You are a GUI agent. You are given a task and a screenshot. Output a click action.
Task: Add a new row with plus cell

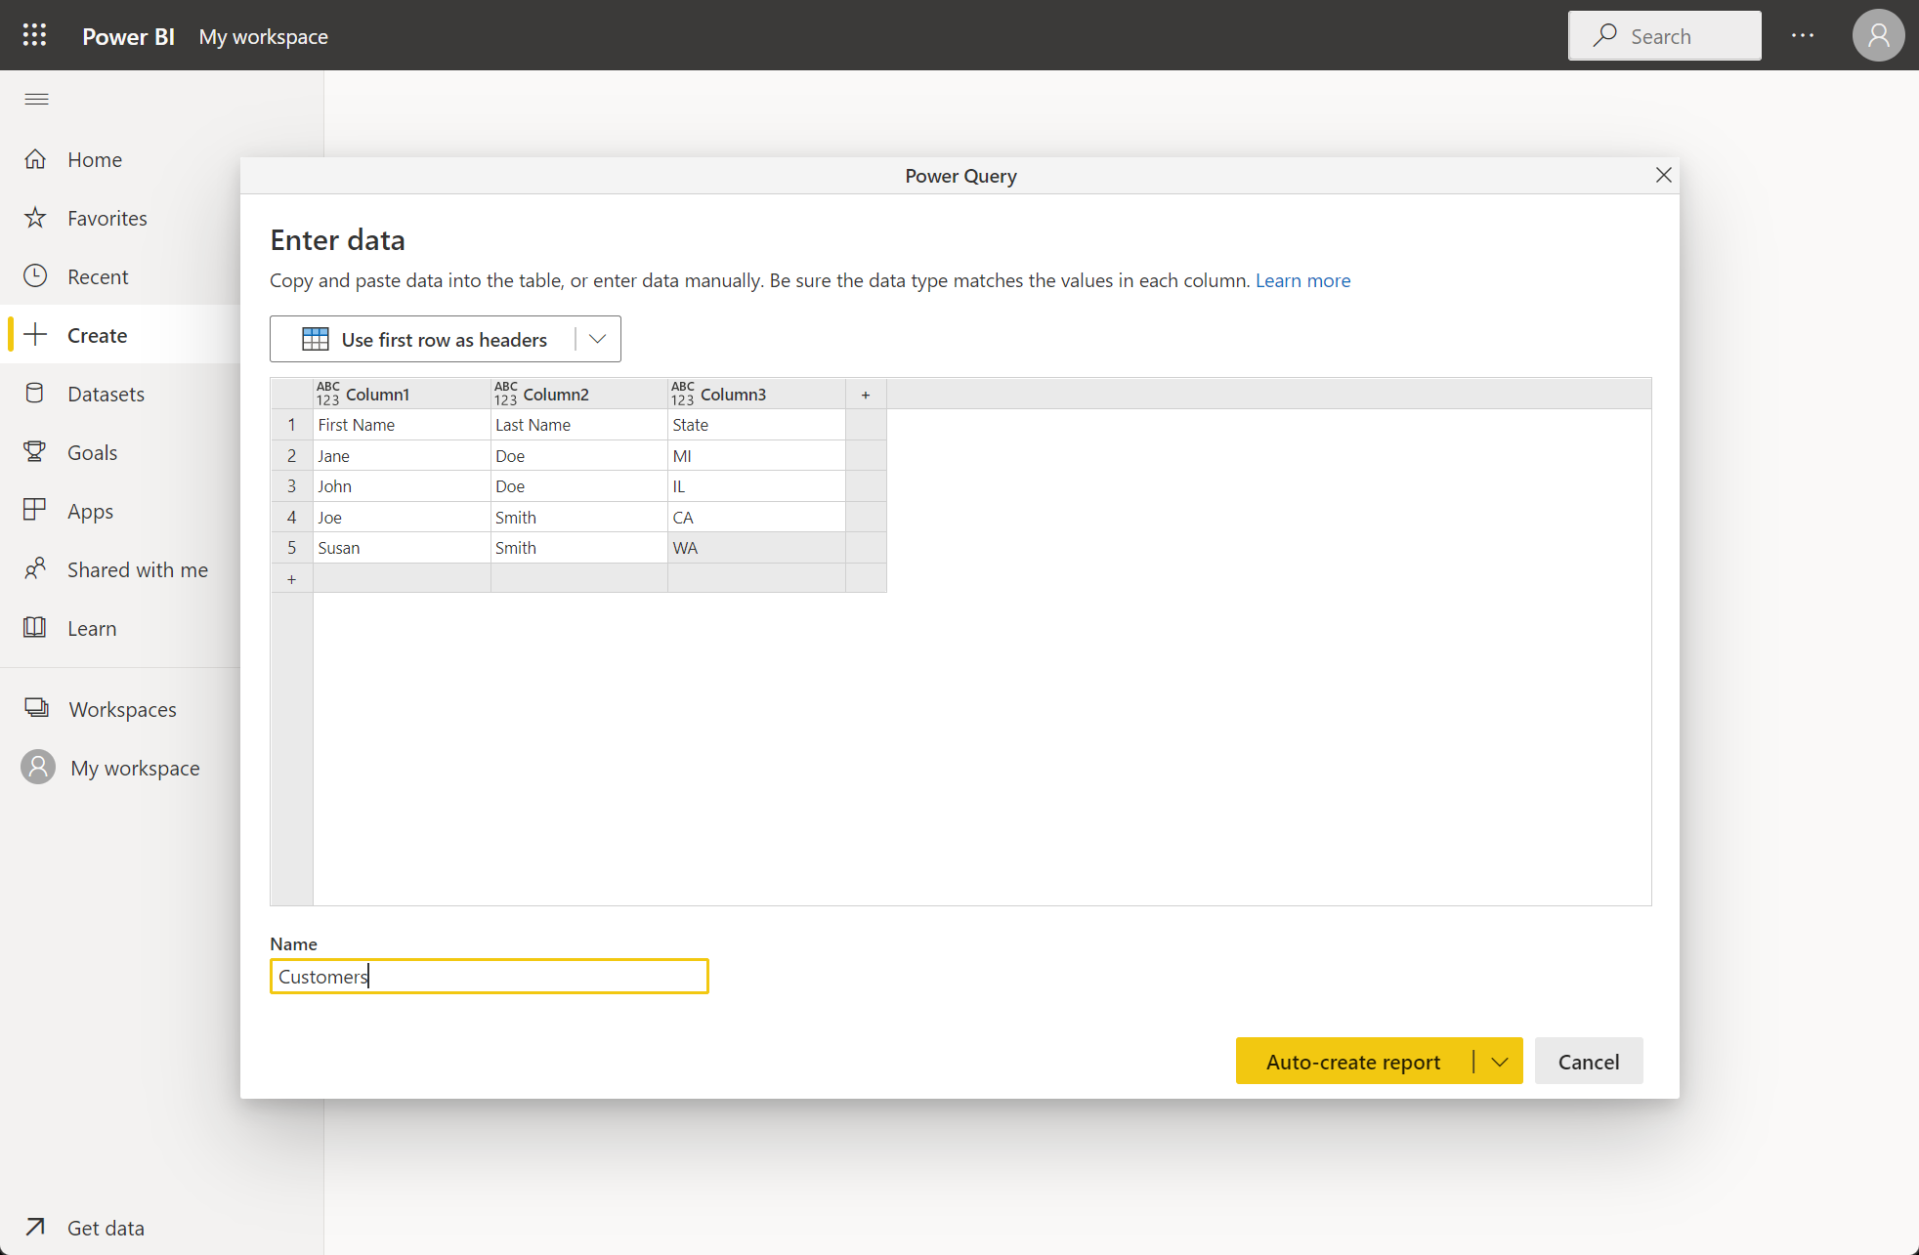pyautogui.click(x=291, y=579)
